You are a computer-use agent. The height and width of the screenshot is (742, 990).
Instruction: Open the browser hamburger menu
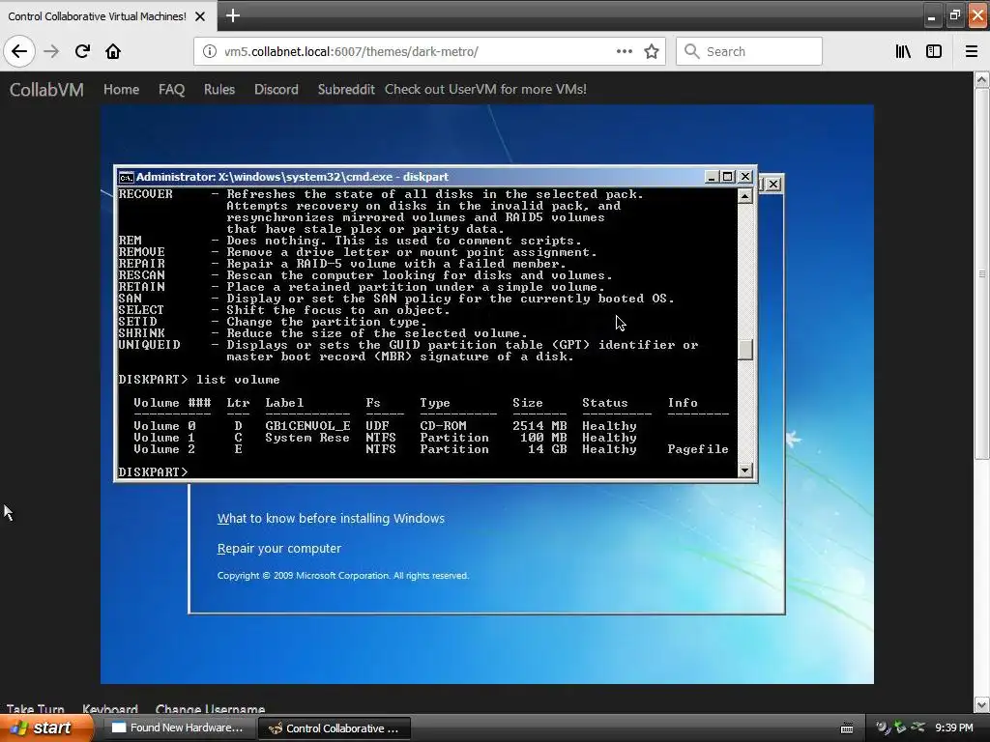972,51
